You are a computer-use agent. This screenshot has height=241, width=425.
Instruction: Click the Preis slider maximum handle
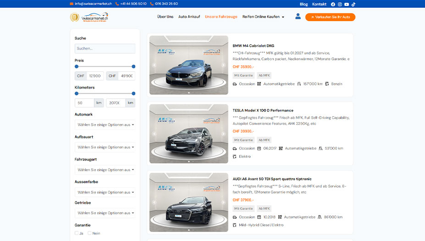coord(133,67)
